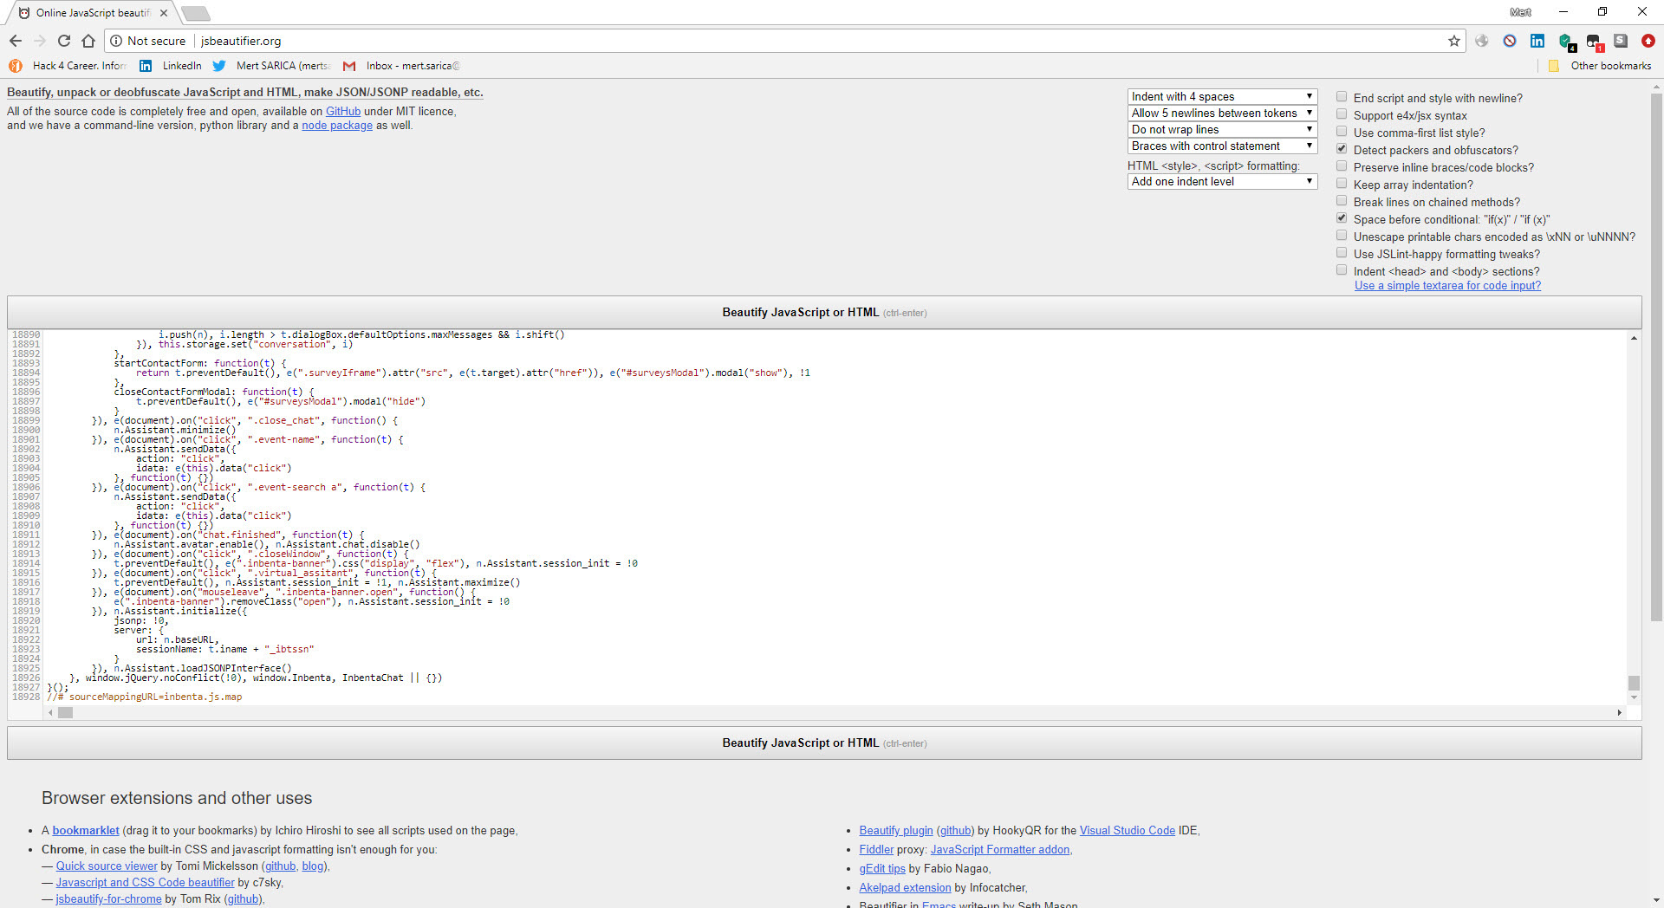Show site info via Not secure icon
The height and width of the screenshot is (908, 1664).
[x=117, y=41]
